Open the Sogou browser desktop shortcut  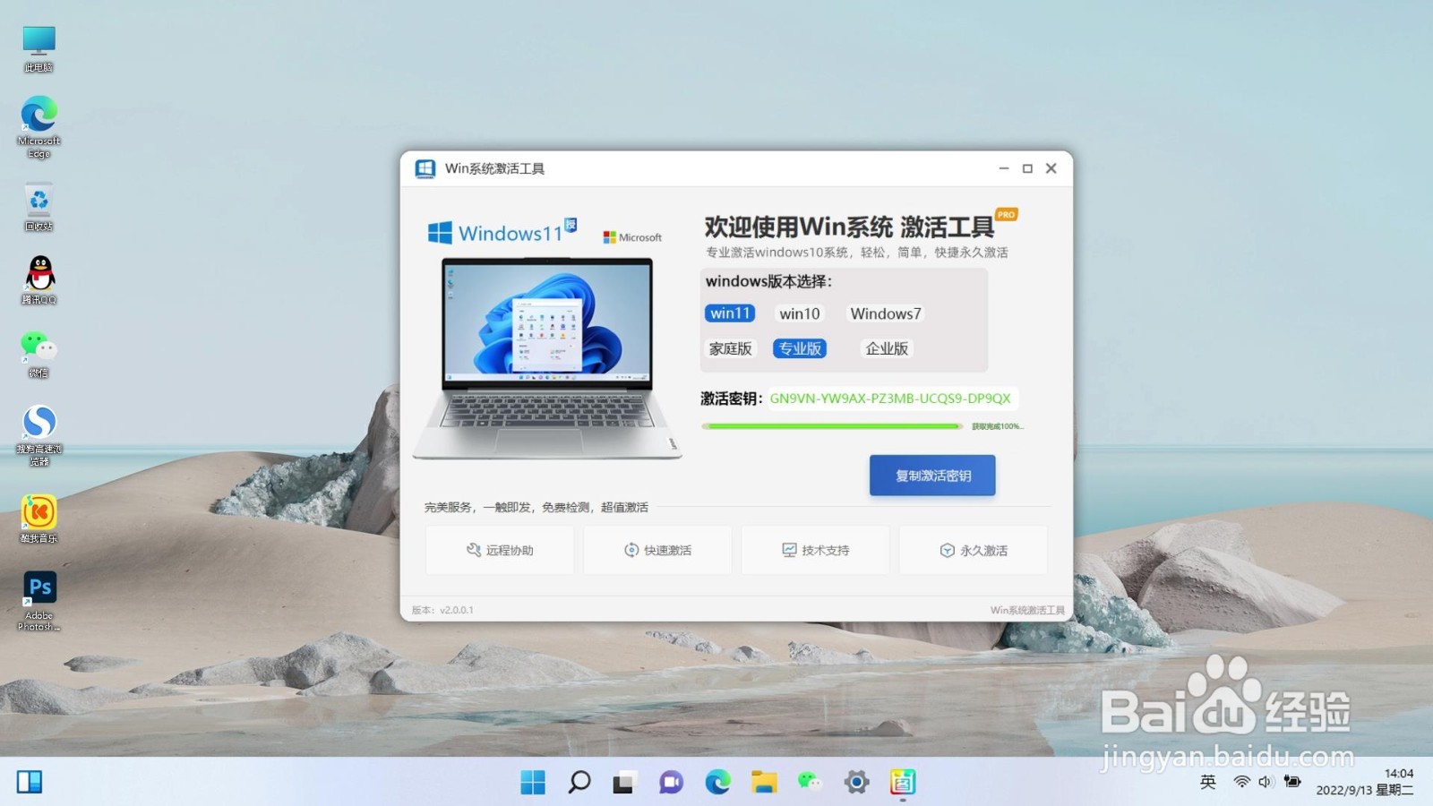coord(39,435)
